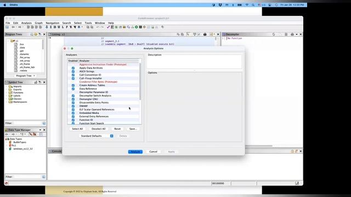This screenshot has height=197, width=351.
Task: Click the Save program toolbar icon
Action: pyautogui.click(x=7, y=27)
